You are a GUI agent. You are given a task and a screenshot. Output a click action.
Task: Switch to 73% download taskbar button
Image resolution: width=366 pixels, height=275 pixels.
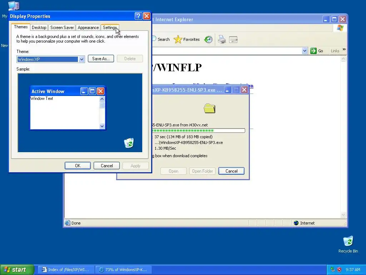(x=123, y=270)
